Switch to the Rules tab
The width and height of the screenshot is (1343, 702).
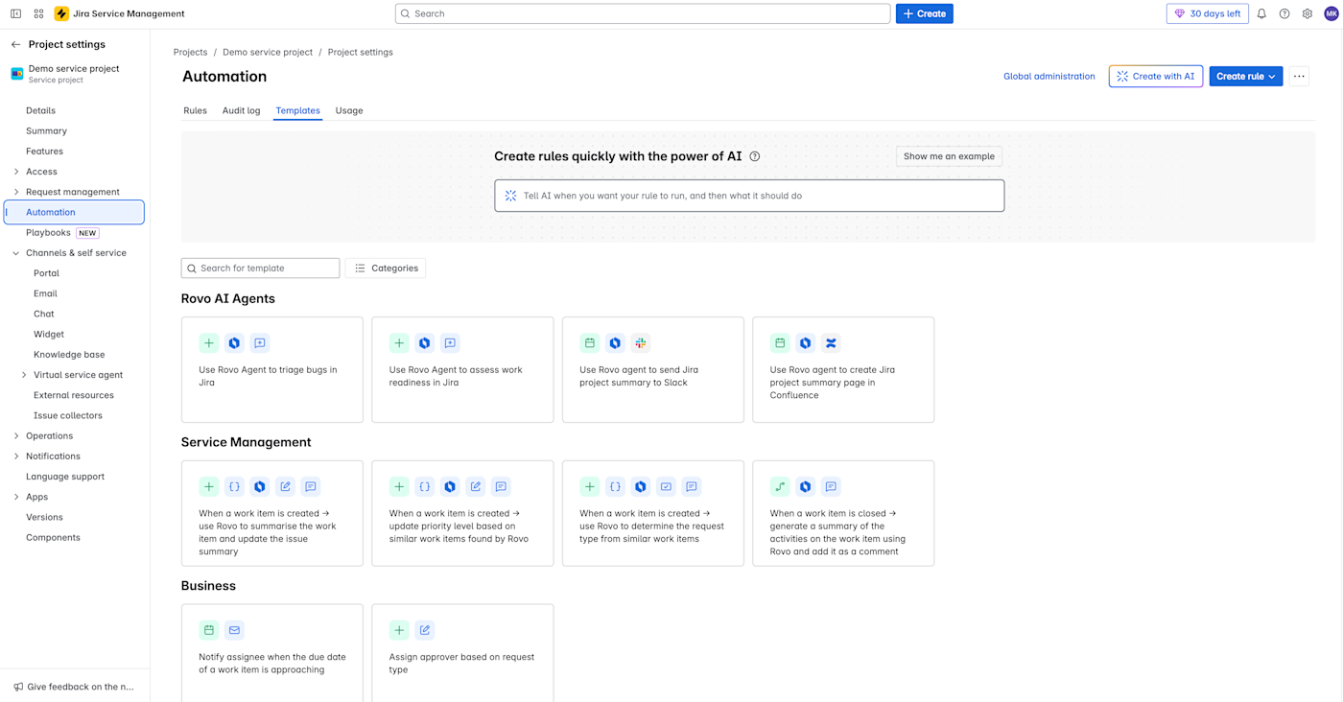pyautogui.click(x=195, y=110)
